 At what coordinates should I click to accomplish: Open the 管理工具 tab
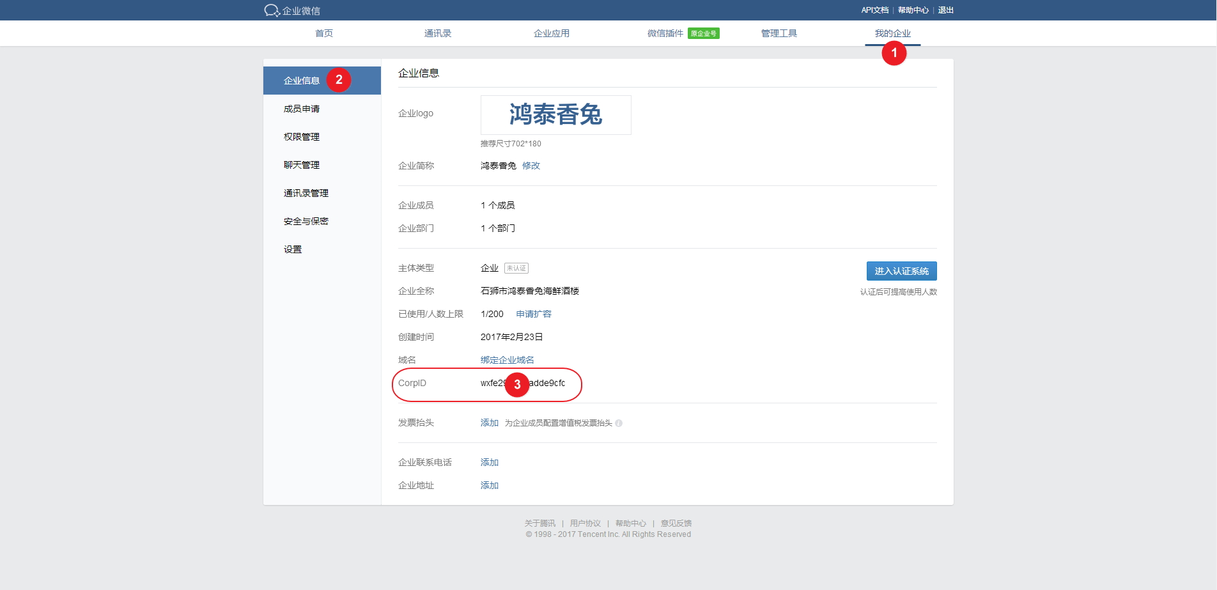pyautogui.click(x=779, y=33)
